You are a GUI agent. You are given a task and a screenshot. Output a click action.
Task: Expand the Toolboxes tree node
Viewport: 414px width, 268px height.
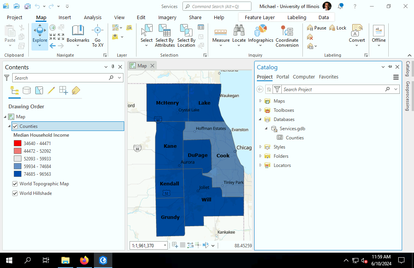pyautogui.click(x=260, y=110)
